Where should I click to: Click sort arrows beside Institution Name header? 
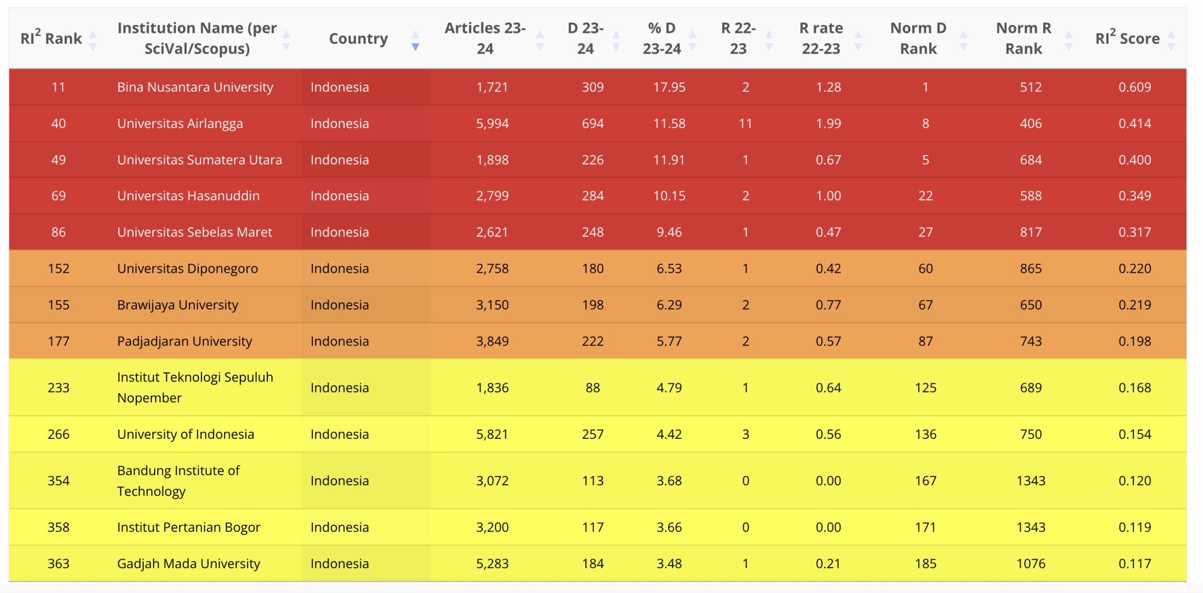[x=286, y=40]
